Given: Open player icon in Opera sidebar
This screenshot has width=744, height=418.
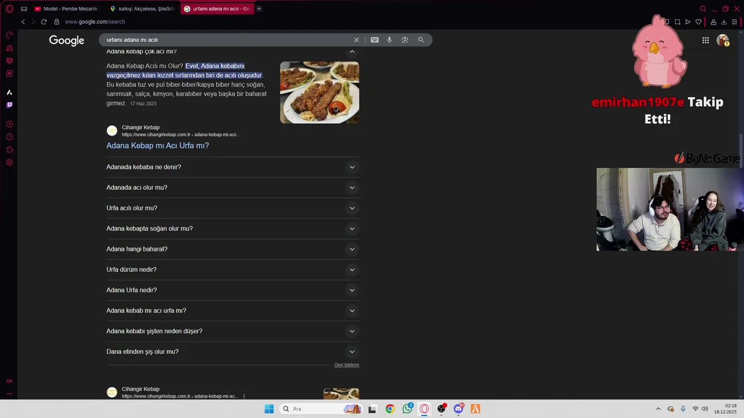Looking at the screenshot, I should pos(9,124).
